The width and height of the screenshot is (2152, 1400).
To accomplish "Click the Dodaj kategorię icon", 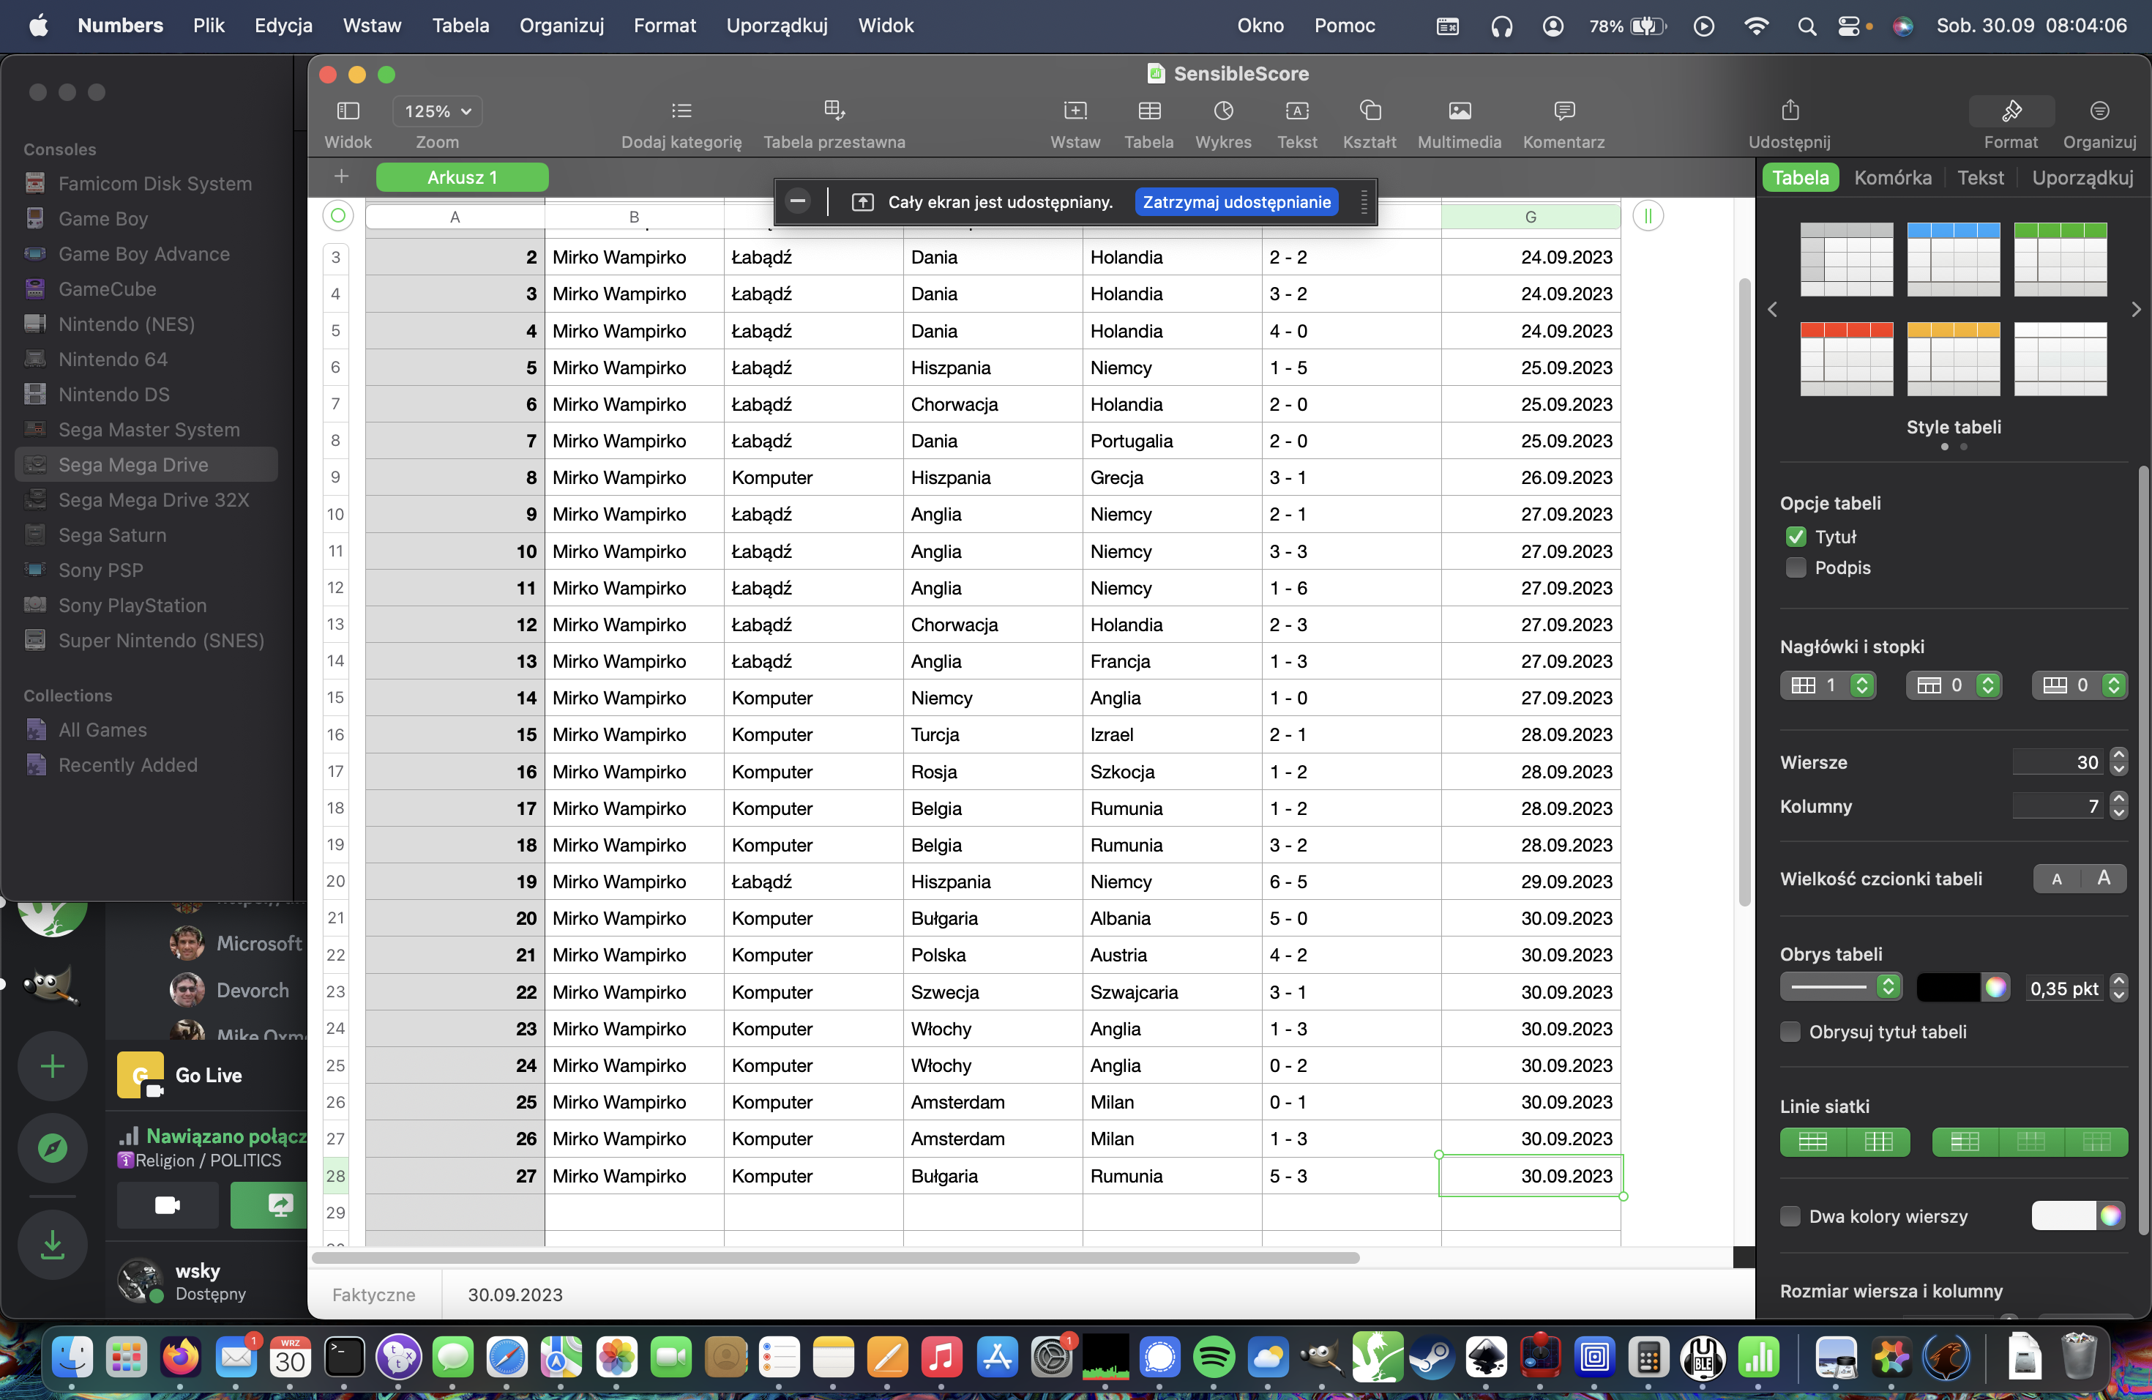I will [x=681, y=111].
